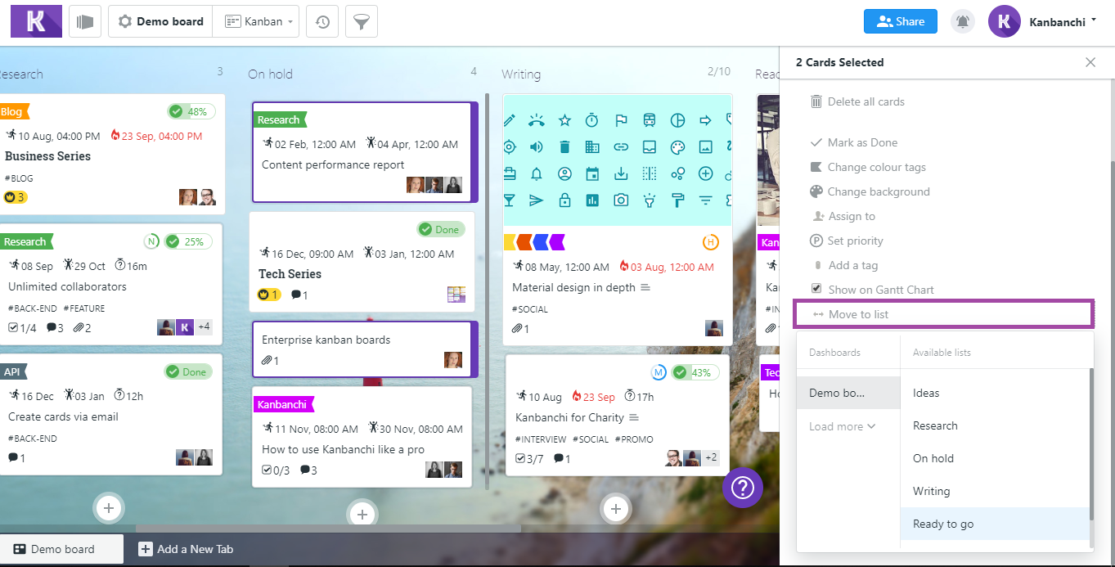Click the Demo board settings gear
The height and width of the screenshot is (567, 1115).
pyautogui.click(x=125, y=22)
